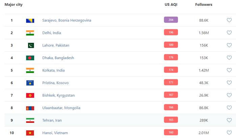Click the Pakistan flag icon
236x138 pixels.
[30, 45]
